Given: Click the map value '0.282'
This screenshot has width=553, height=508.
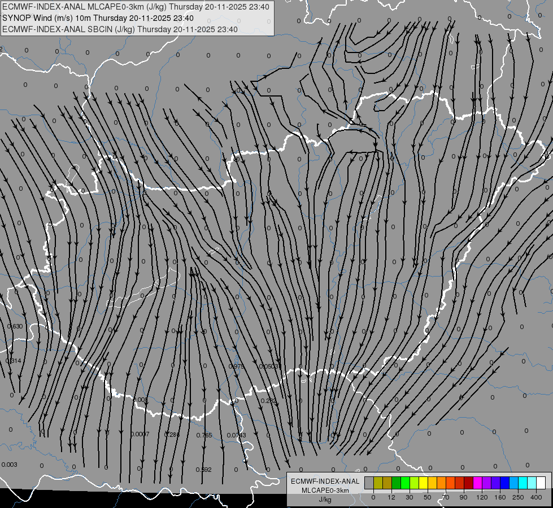Looking at the screenshot, I should click(x=269, y=401).
